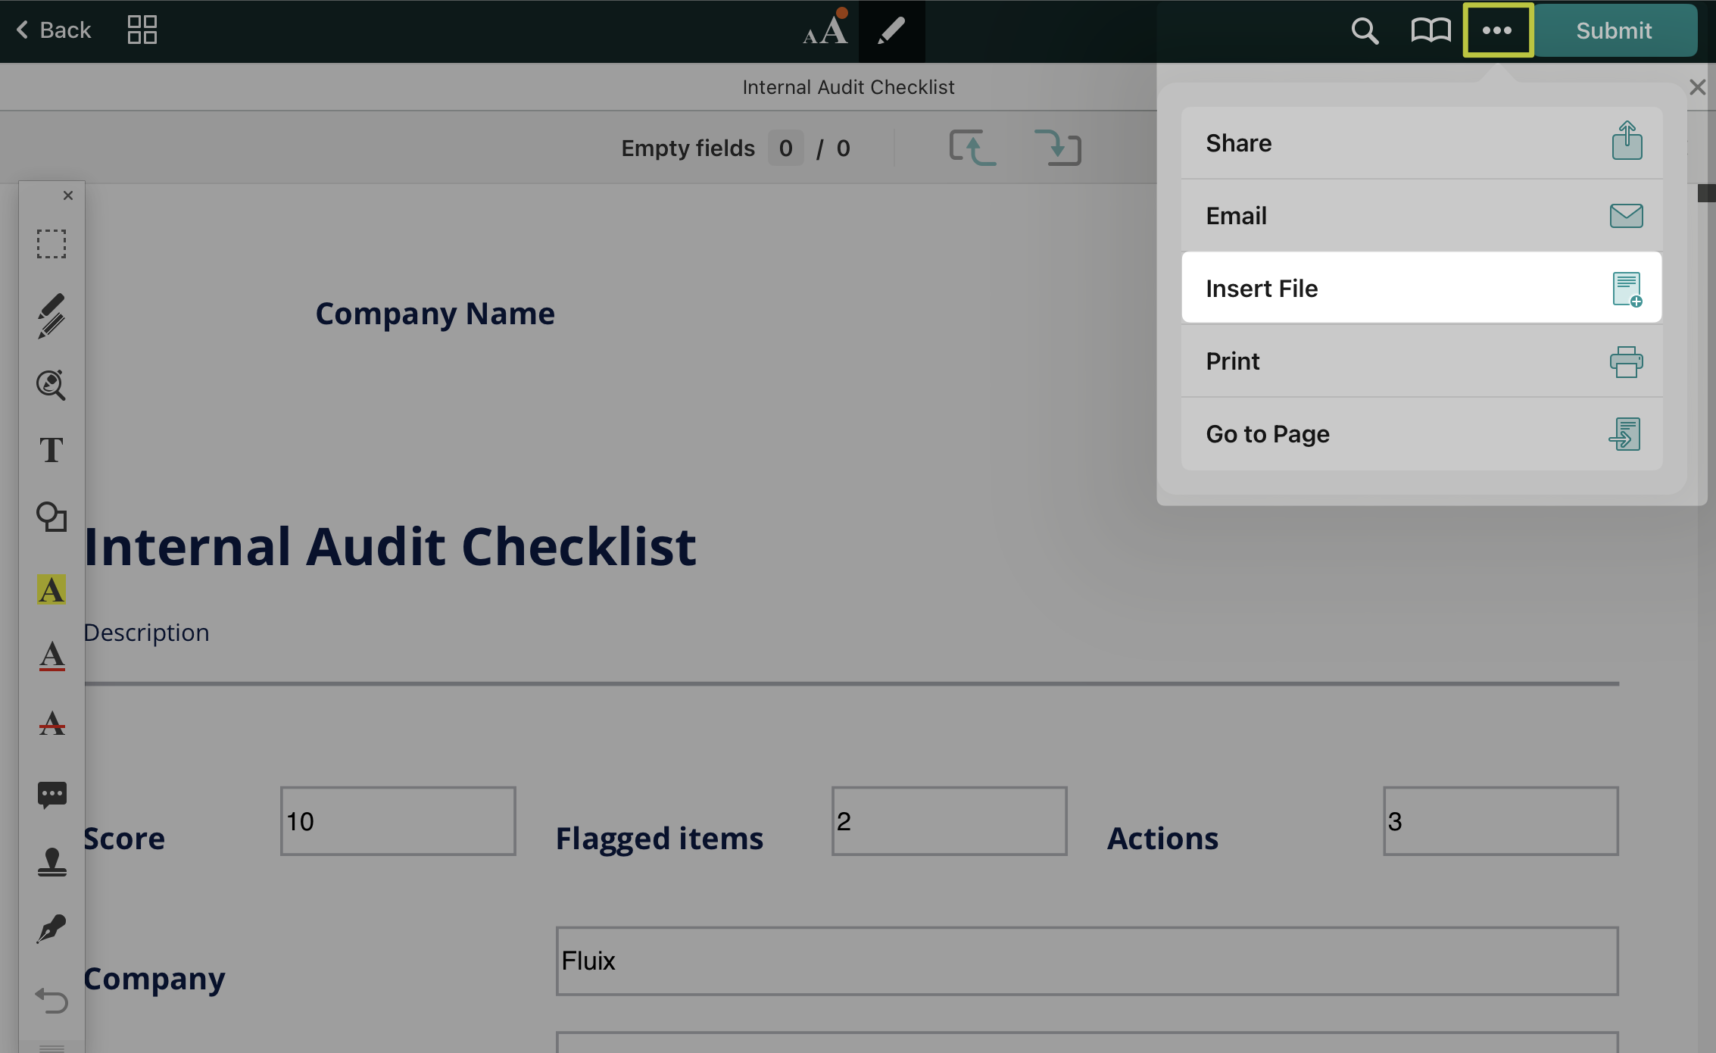The height and width of the screenshot is (1053, 1716).
Task: Click the undo arrow
Action: click(x=51, y=1000)
